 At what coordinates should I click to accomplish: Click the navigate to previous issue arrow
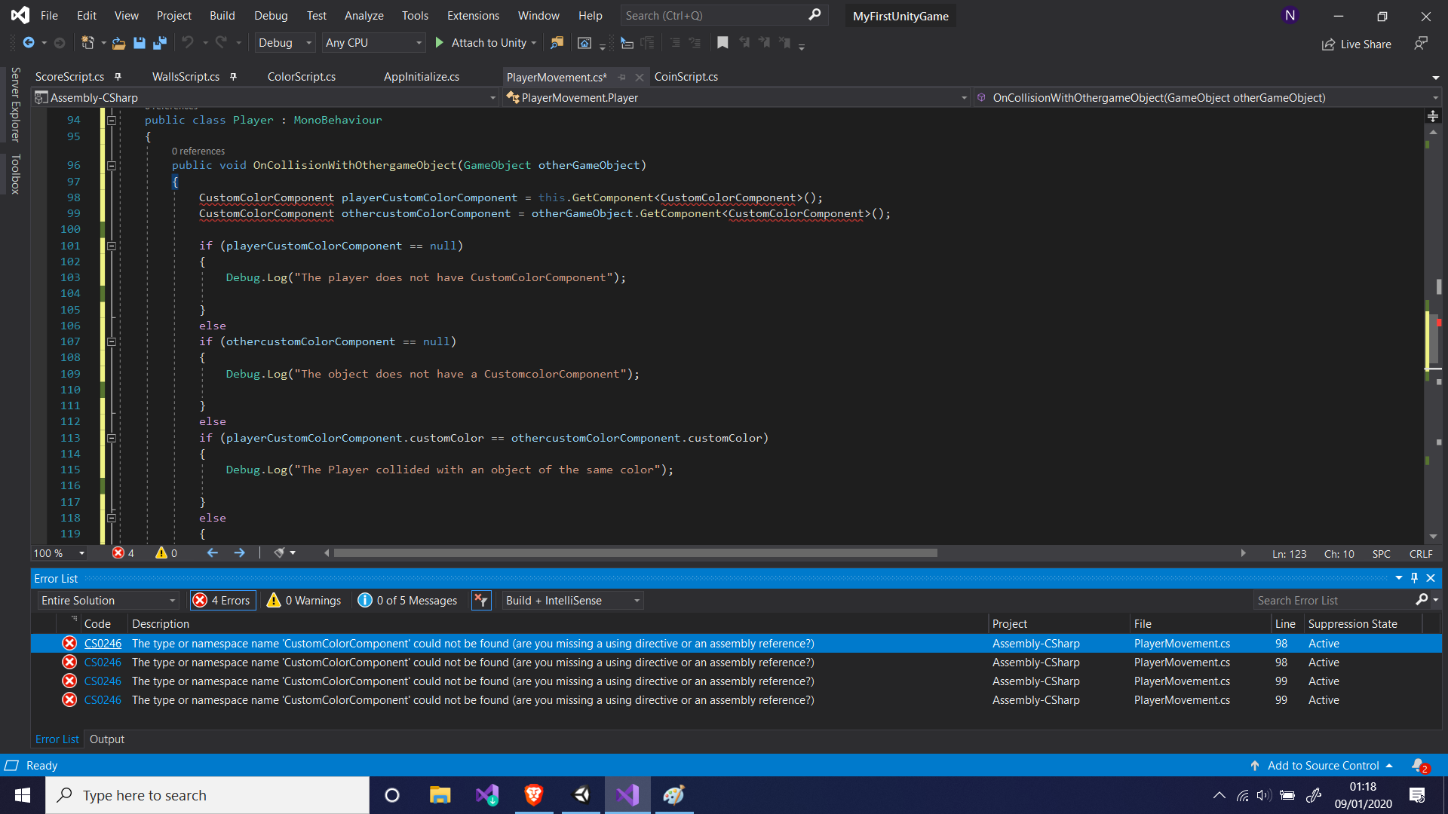click(x=213, y=553)
